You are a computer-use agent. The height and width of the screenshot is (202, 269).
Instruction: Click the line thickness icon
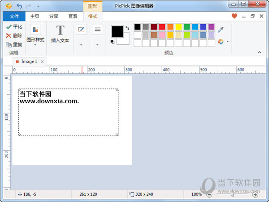click(x=97, y=29)
